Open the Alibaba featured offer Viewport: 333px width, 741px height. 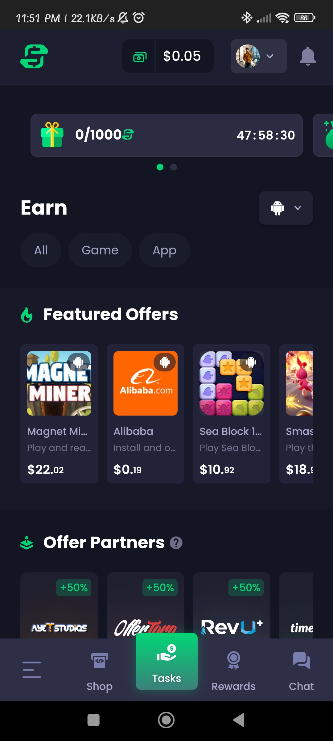146,414
